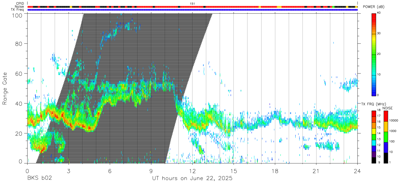Click the "15" label on TX FRQ scale

pyautogui.click(x=378, y=128)
